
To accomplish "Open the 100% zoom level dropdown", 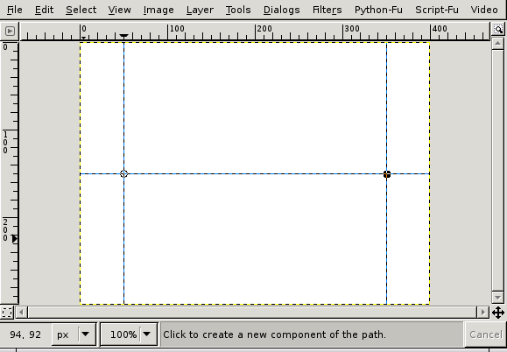I will tap(146, 334).
